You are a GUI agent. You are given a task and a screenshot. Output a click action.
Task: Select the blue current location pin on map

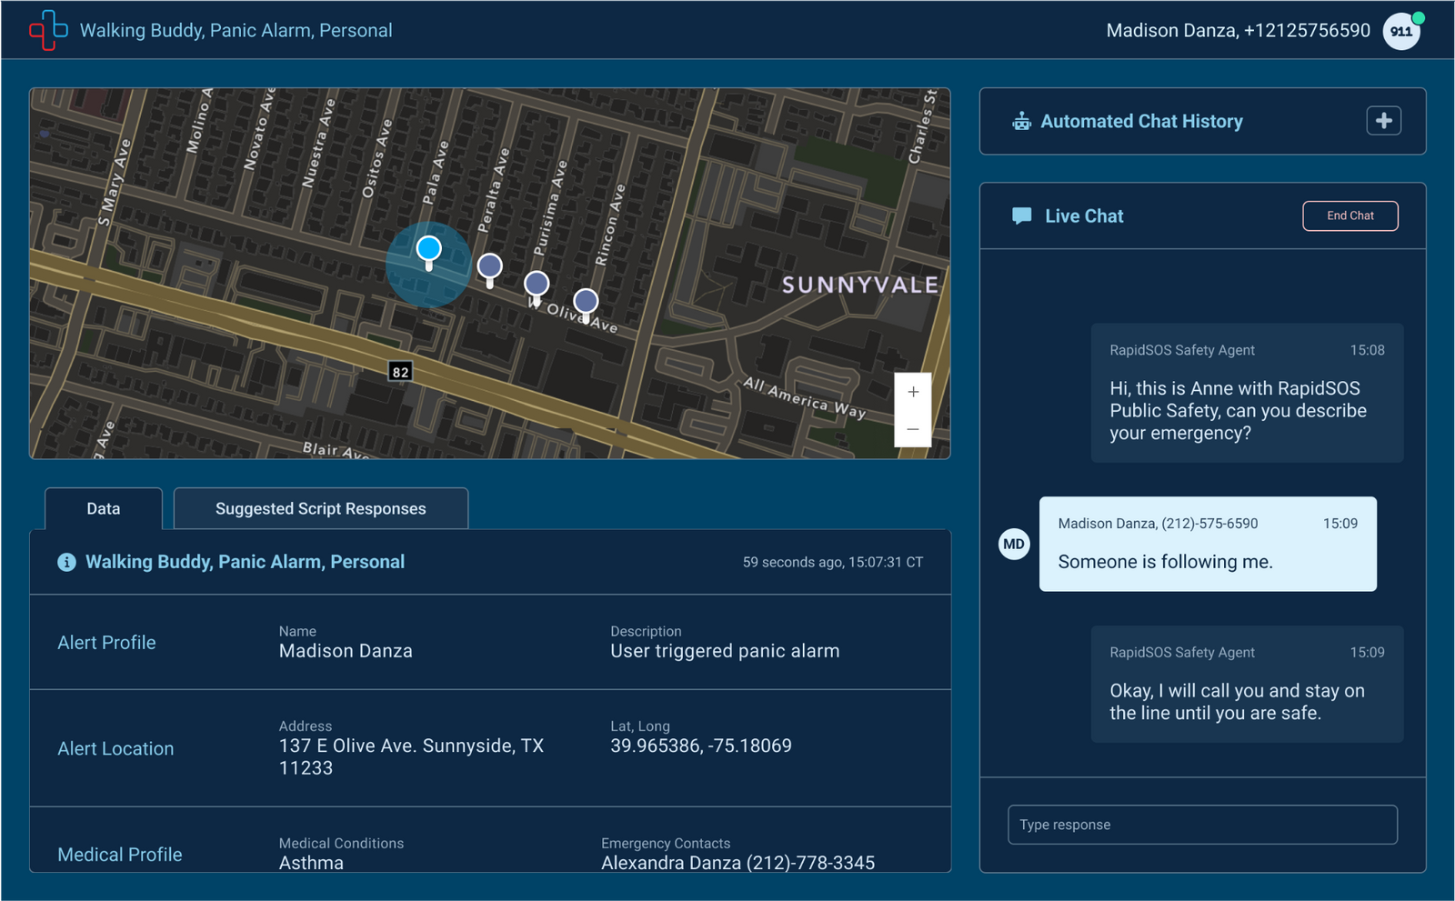pos(428,247)
